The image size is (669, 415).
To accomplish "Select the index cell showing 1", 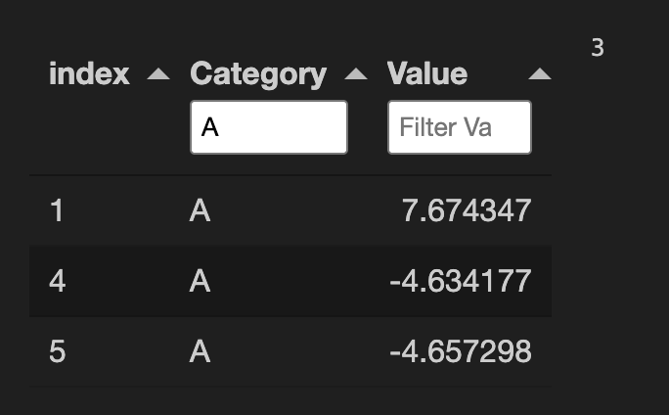I will (x=57, y=210).
